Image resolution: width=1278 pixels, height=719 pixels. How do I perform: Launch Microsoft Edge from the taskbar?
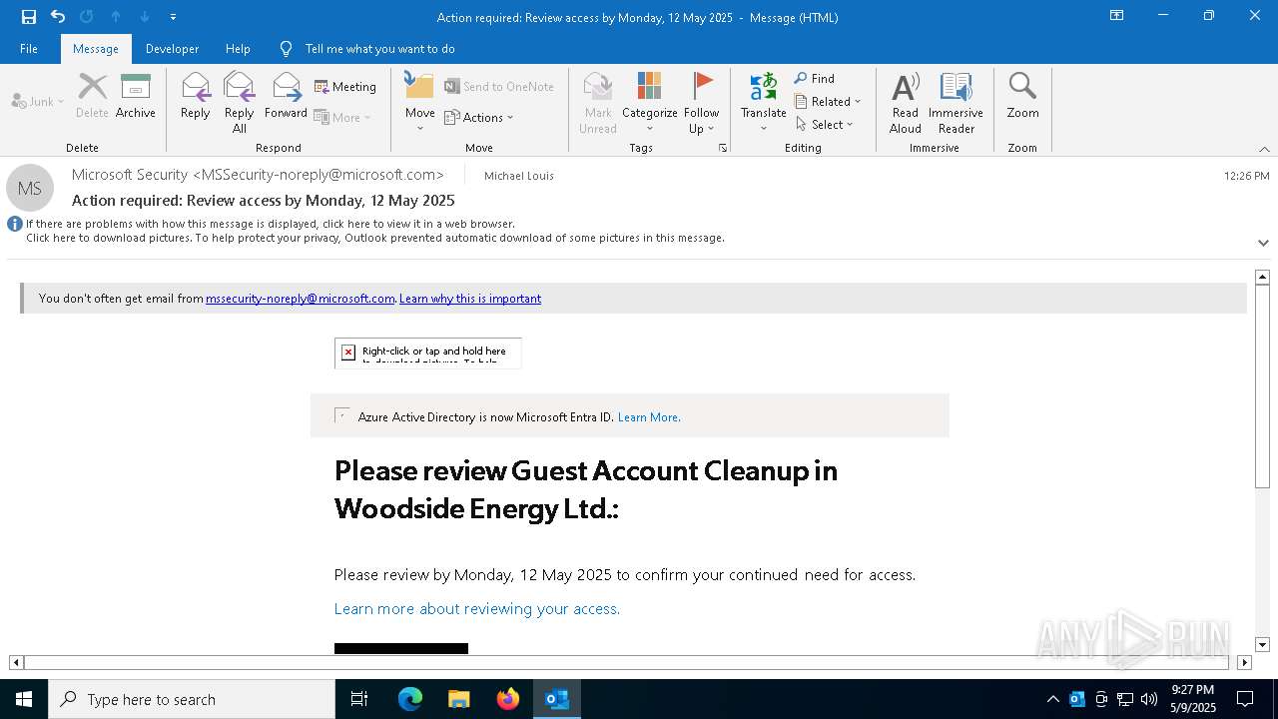coord(410,699)
